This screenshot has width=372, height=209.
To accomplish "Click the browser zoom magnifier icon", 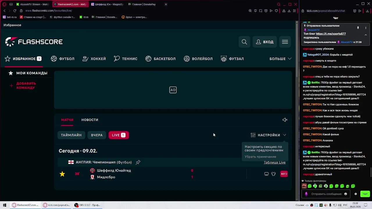I will point(250,11).
